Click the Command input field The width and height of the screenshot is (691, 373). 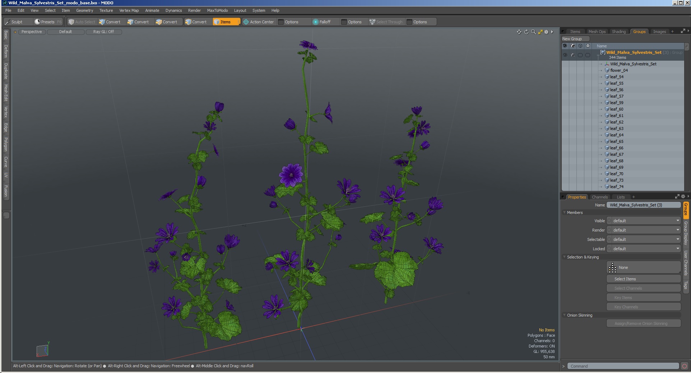tap(623, 366)
